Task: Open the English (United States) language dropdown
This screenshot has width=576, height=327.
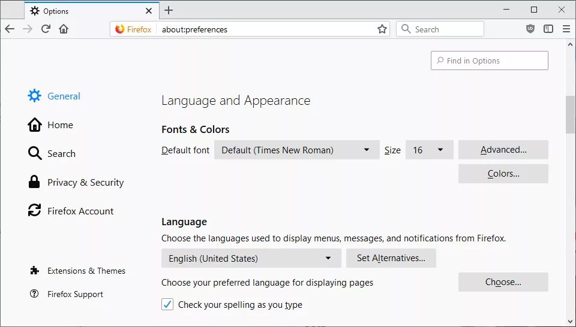Action: (251, 259)
